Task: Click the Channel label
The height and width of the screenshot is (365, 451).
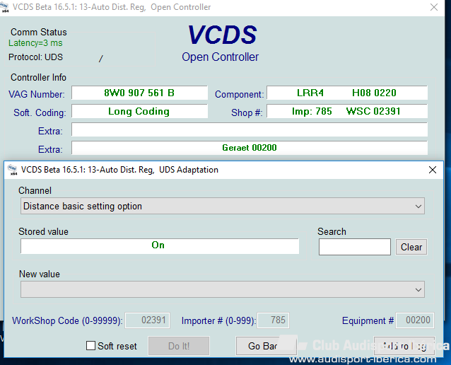Action: pyautogui.click(x=35, y=190)
